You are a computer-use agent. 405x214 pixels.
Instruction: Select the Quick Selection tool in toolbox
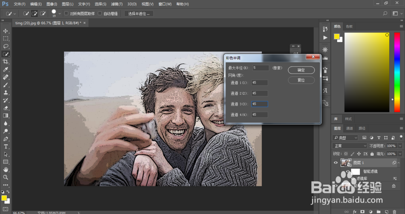point(5,54)
